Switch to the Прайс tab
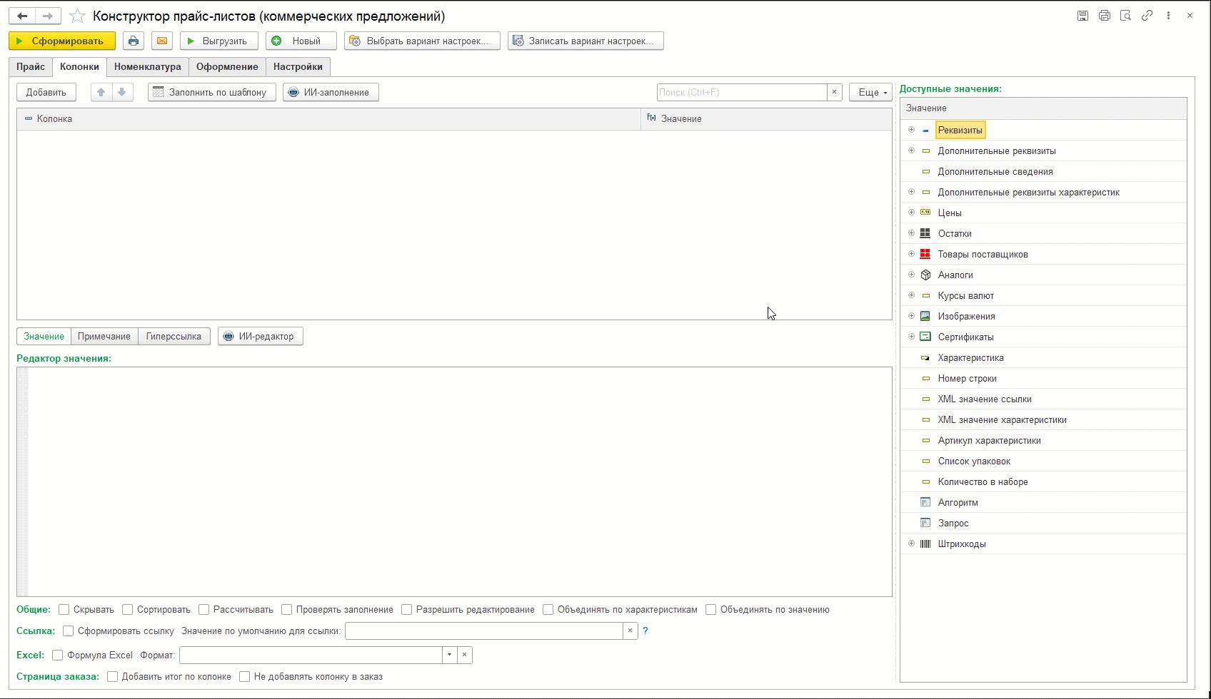 (x=31, y=67)
